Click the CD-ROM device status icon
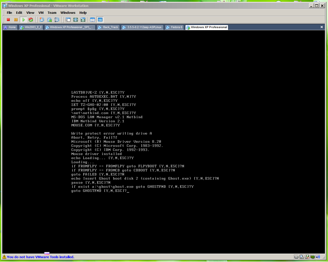The width and height of the screenshot is (328, 262). [302, 257]
